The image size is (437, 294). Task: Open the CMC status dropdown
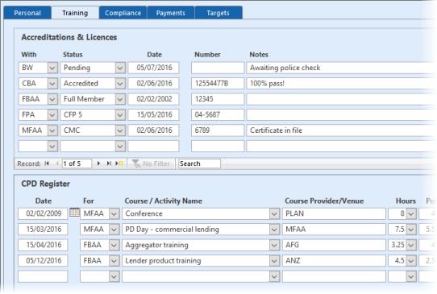pos(120,130)
